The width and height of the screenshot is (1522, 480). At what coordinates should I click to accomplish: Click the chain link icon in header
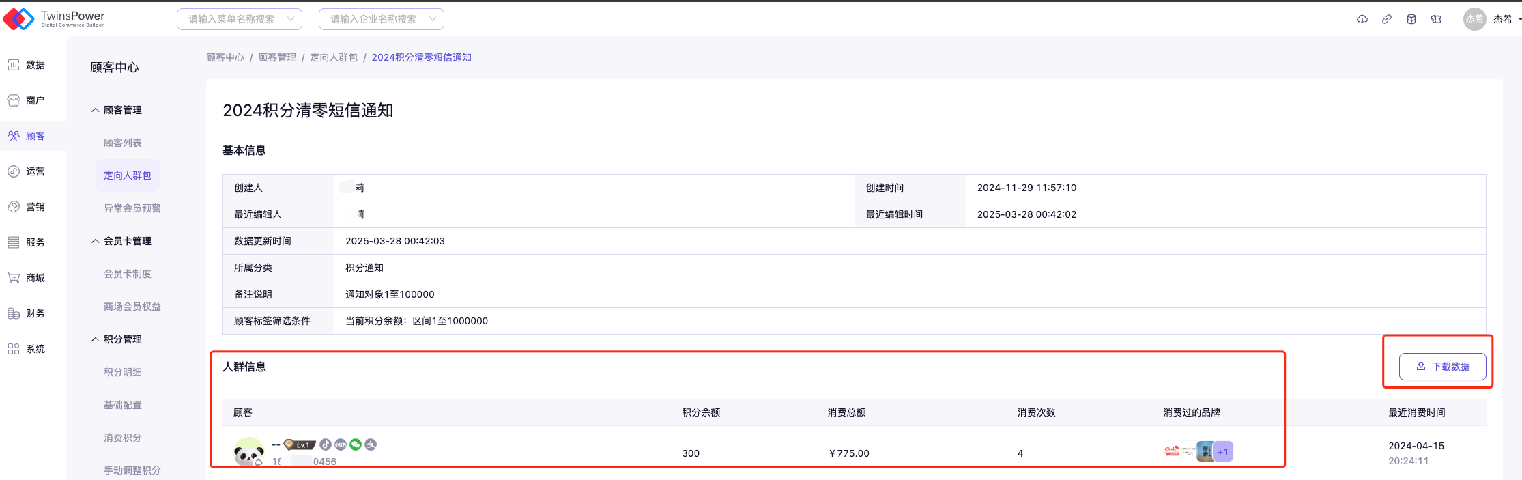point(1386,19)
